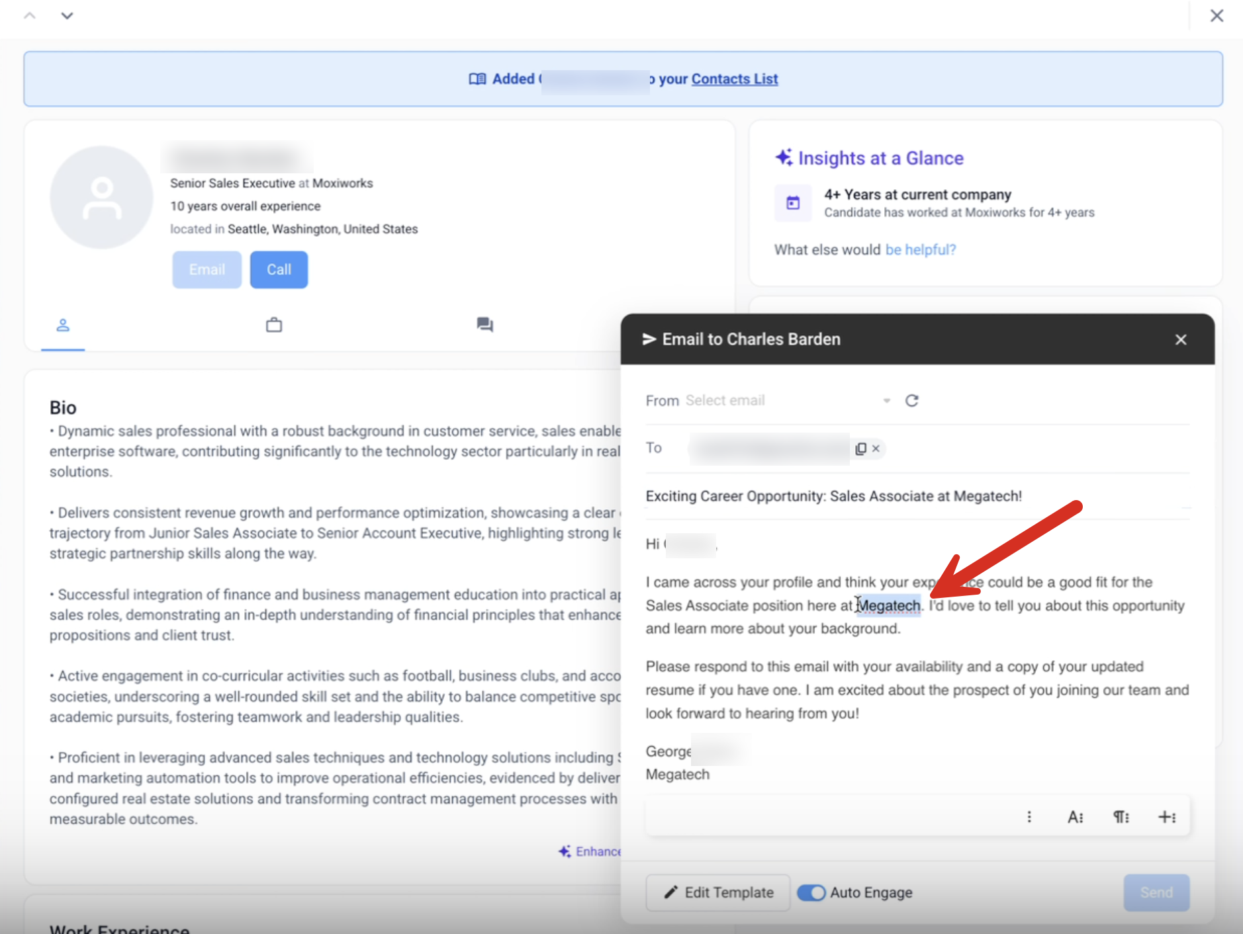
Task: Remove the recipient from the To field
Action: (876, 448)
